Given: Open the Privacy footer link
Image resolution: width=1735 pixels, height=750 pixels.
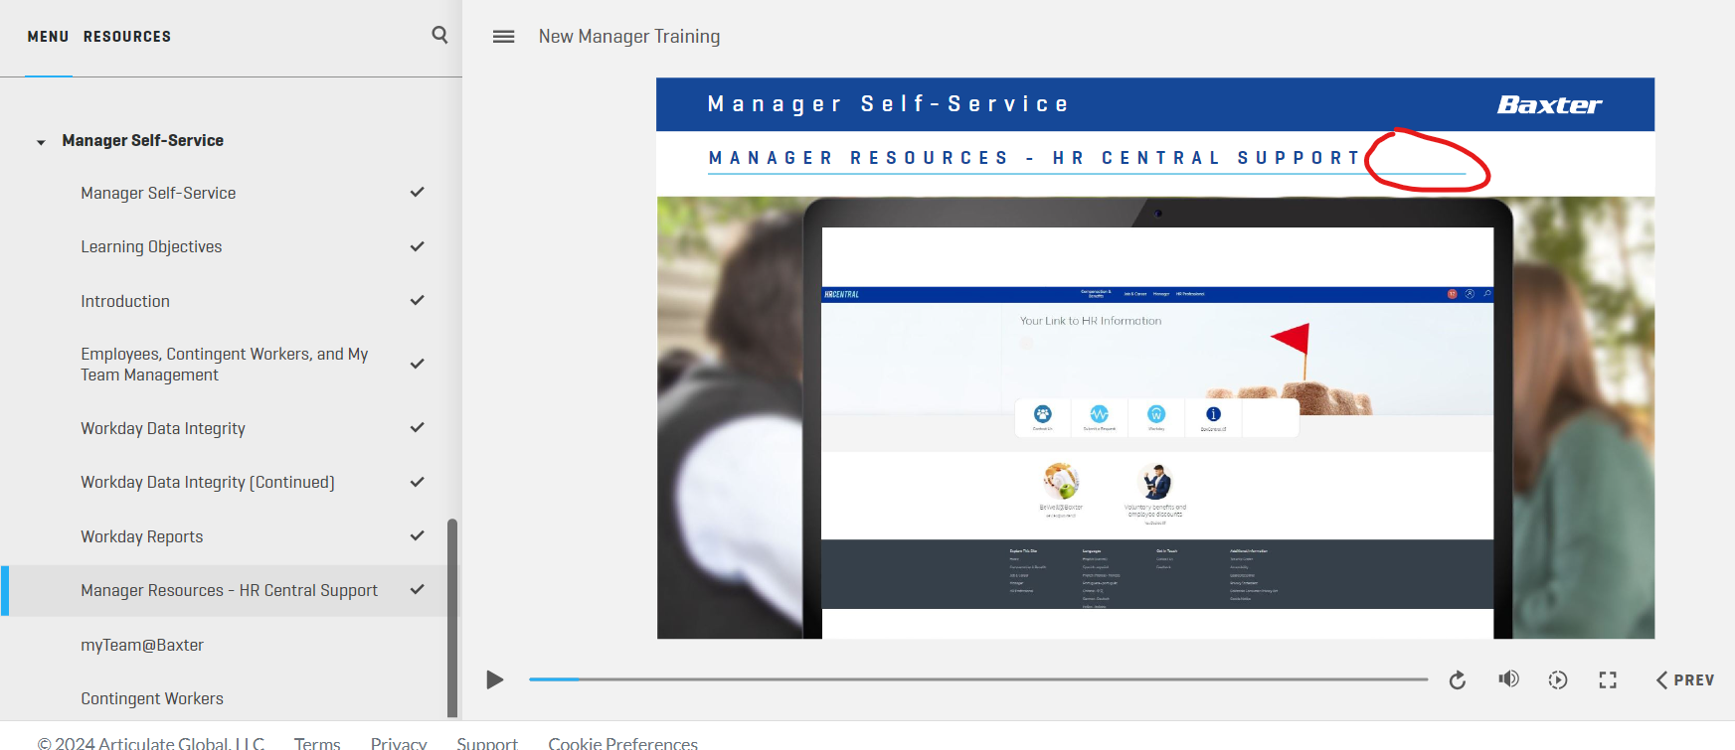Looking at the screenshot, I should pos(399,743).
